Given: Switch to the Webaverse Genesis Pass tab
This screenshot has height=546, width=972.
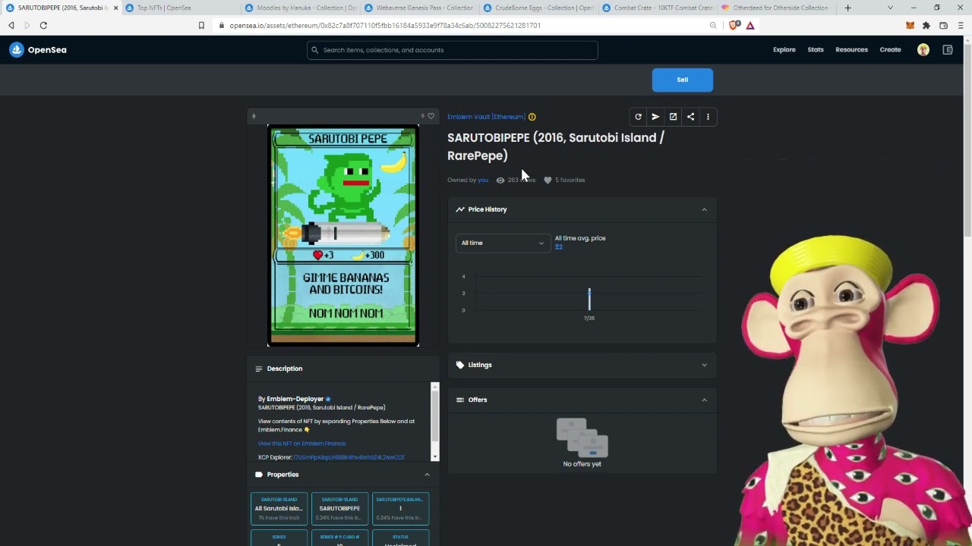Looking at the screenshot, I should [420, 8].
